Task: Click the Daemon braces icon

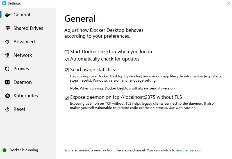Action: click(x=7, y=82)
